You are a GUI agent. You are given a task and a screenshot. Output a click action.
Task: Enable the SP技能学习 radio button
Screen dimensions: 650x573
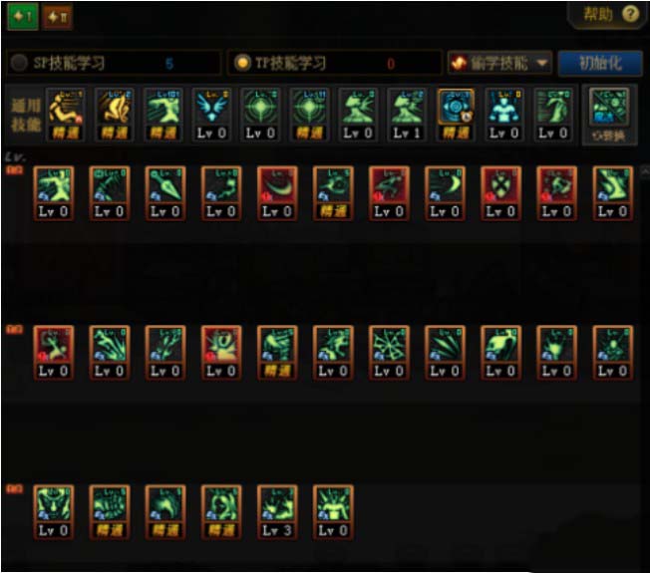pyautogui.click(x=19, y=63)
